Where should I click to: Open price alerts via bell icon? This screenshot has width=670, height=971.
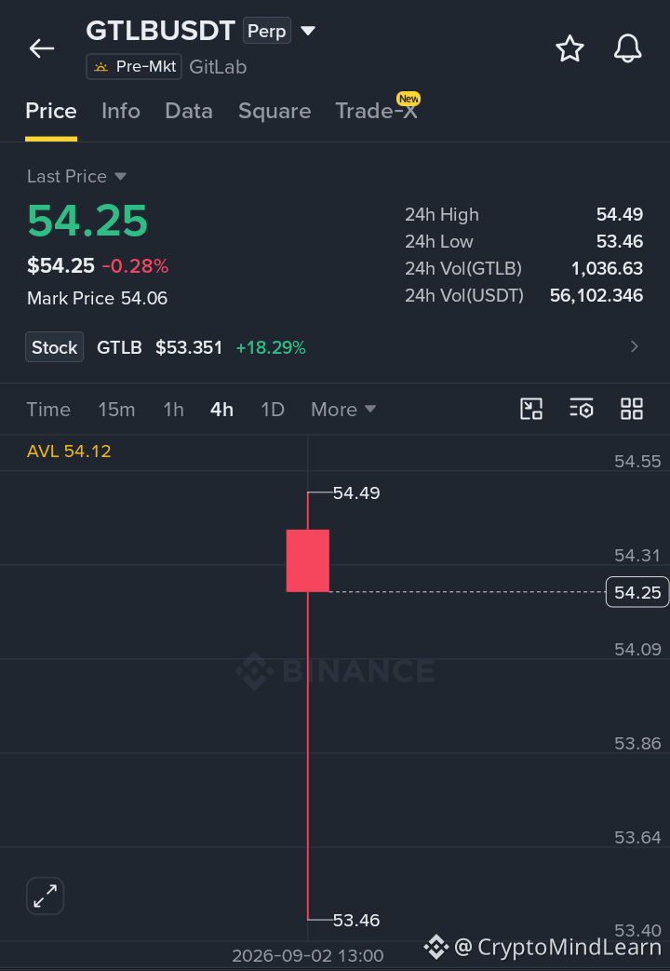click(627, 49)
